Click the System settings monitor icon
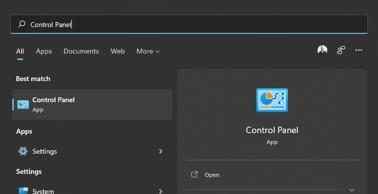This screenshot has height=194, width=378. (23, 191)
